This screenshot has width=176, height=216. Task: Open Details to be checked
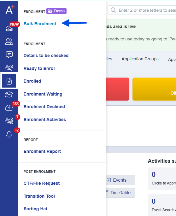tap(46, 55)
